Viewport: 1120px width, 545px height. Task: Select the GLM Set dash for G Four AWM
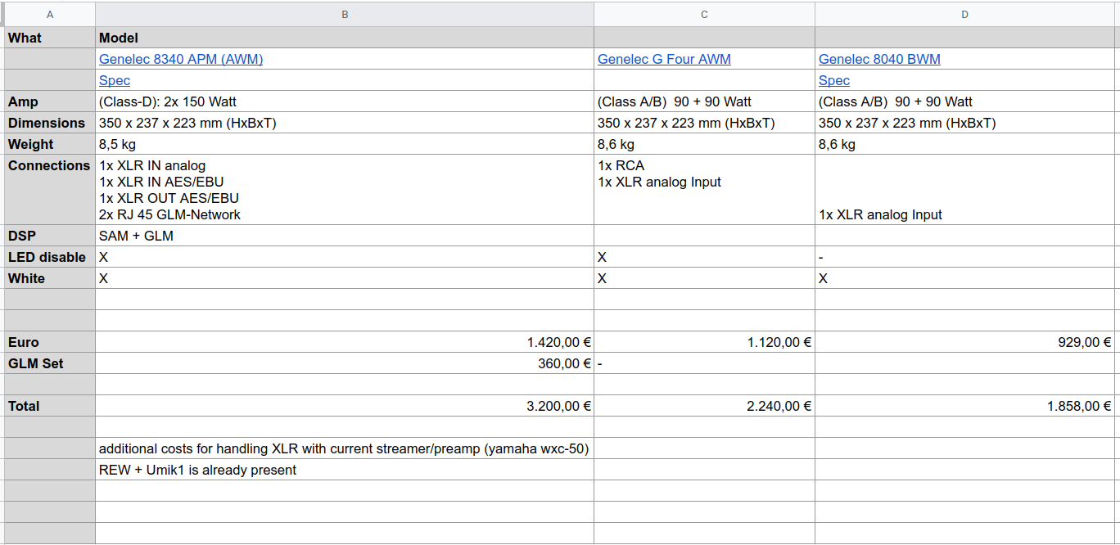704,363
